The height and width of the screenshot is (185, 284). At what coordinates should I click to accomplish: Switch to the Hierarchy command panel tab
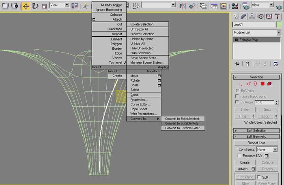pos(252,17)
